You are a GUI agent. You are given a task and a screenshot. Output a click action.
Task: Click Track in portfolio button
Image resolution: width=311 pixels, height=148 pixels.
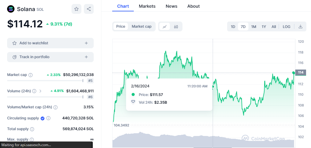pyautogui.click(x=50, y=57)
